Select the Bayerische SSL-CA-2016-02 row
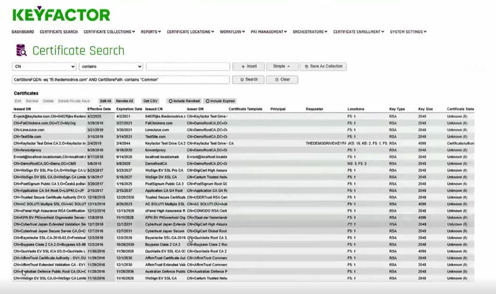The height and width of the screenshot is (294, 496). [243, 238]
